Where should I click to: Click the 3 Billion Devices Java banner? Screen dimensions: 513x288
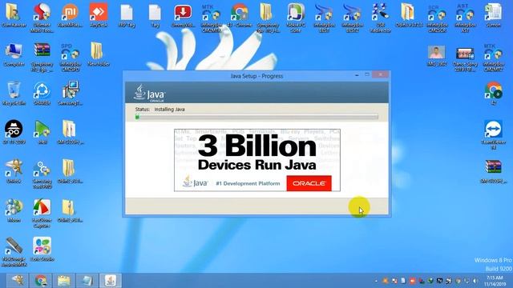click(x=257, y=160)
